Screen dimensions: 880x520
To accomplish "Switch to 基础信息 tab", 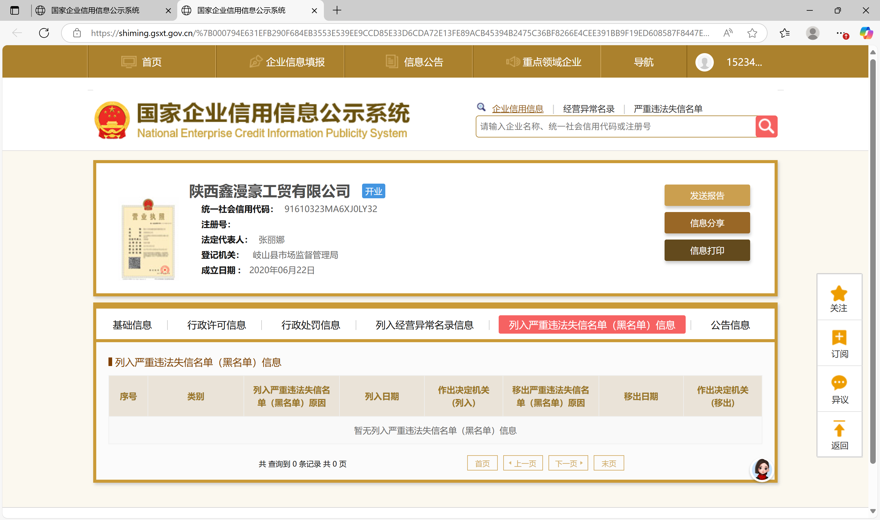I will 132,325.
